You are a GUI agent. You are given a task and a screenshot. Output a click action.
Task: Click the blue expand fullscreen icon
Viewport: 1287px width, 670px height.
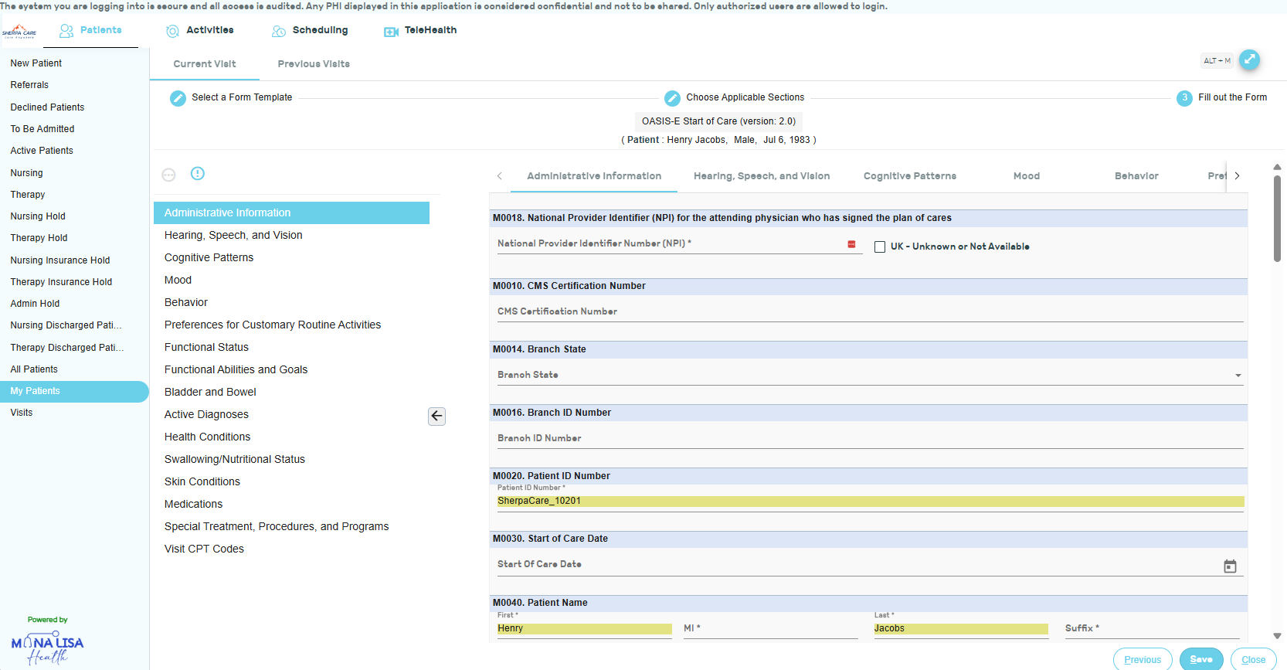point(1249,60)
